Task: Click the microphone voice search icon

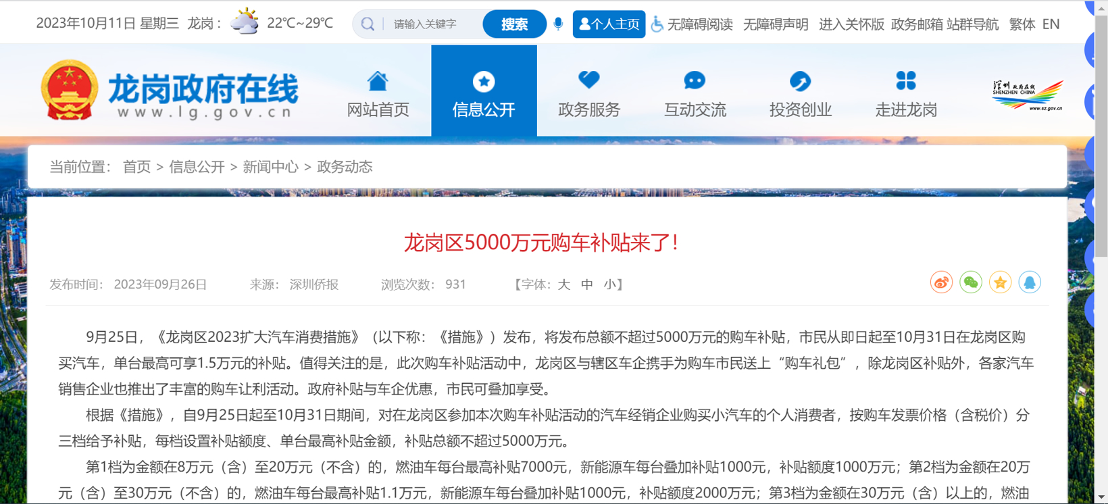Action: [x=558, y=24]
